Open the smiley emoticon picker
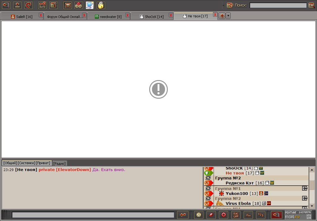Image resolution: width=317 pixels, height=221 pixels. 198,215
